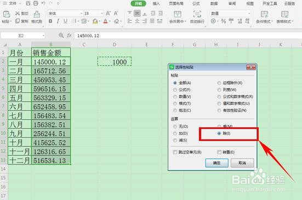
Task: Click the fx insert function icon
Action: click(x=69, y=36)
